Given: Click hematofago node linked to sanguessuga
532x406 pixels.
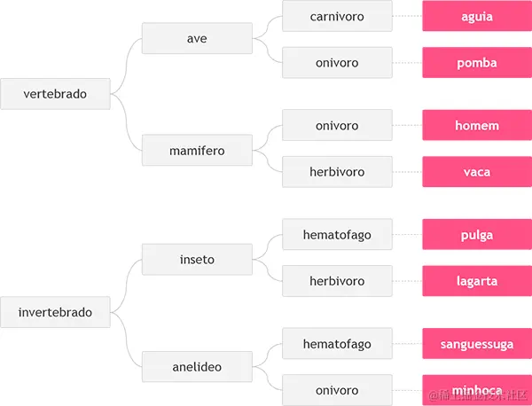Looking at the screenshot, I should [337, 344].
